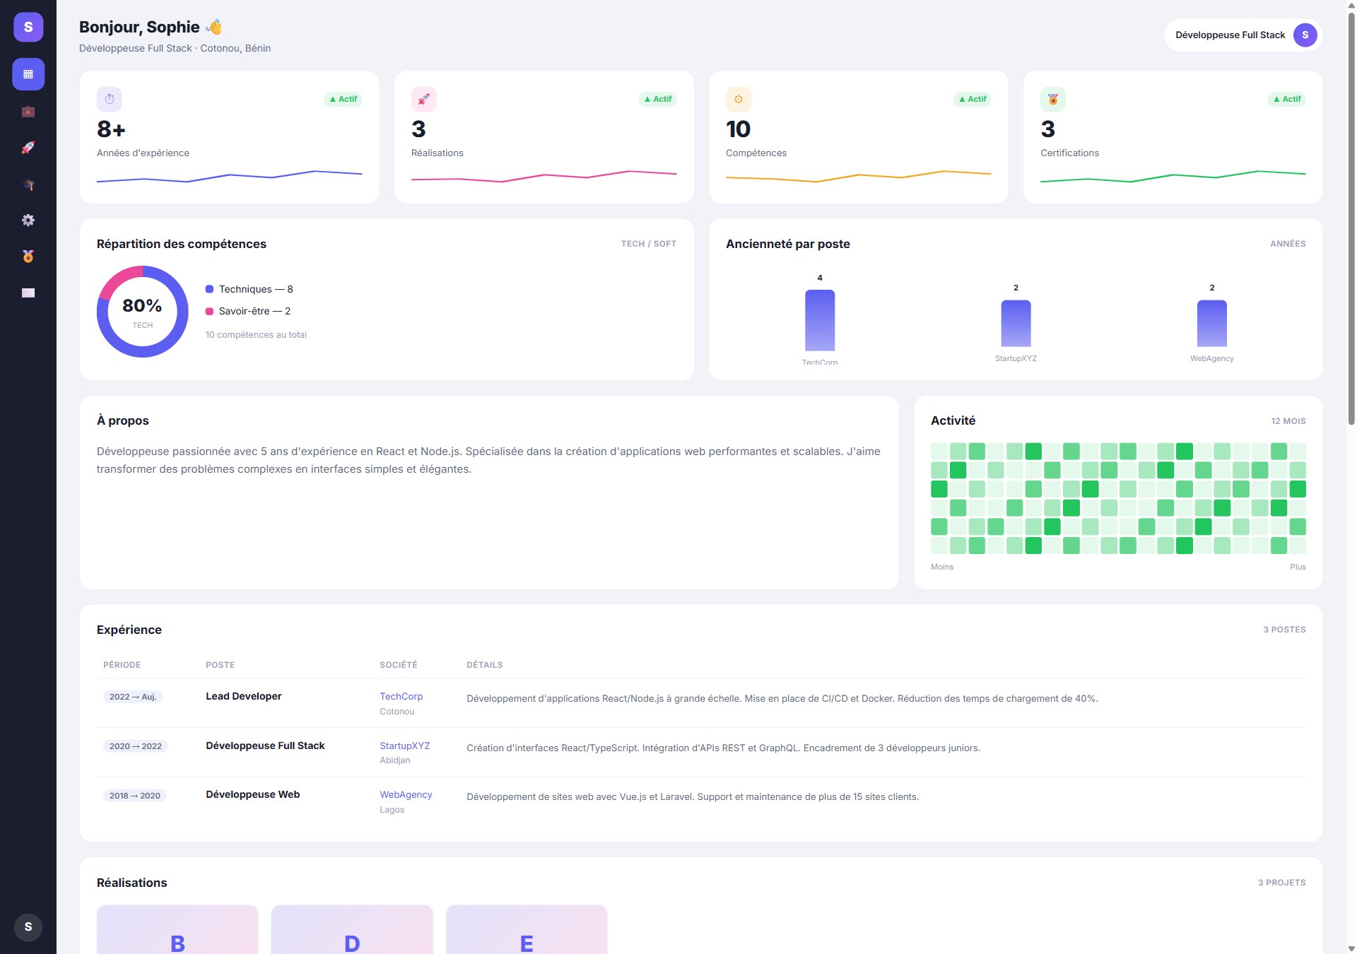Open the Développeuse Full Stack profile chip
The width and height of the screenshot is (1357, 954).
point(1243,35)
